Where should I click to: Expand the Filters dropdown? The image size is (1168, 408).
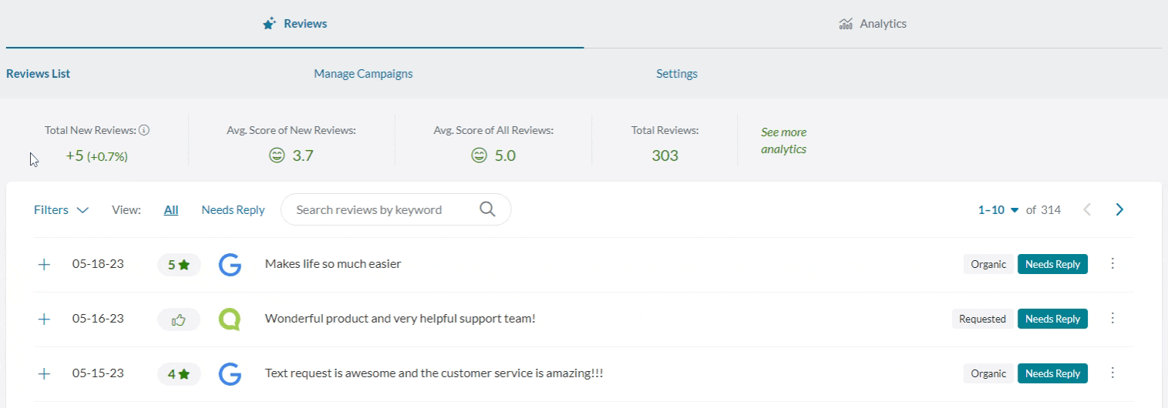pos(61,210)
